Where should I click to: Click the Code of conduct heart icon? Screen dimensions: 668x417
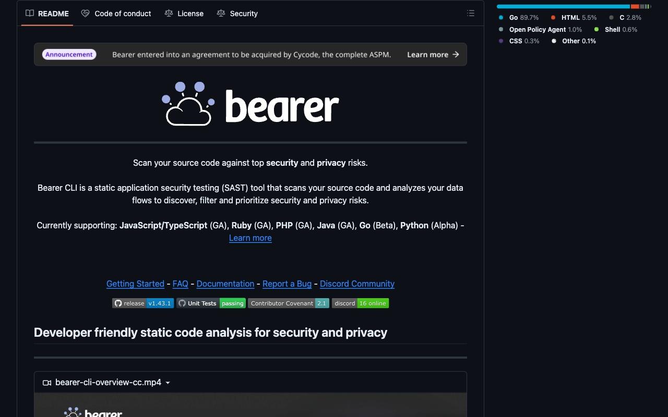coord(85,14)
